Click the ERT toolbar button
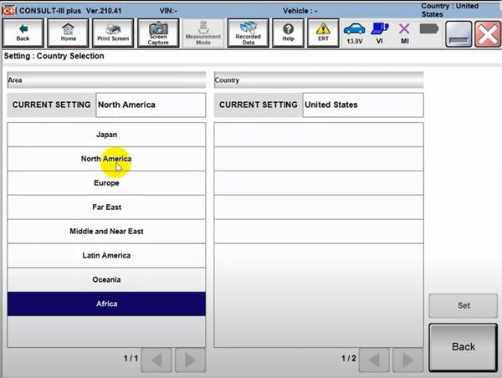Screen dimensions: 502x378 pyautogui.click(x=323, y=33)
